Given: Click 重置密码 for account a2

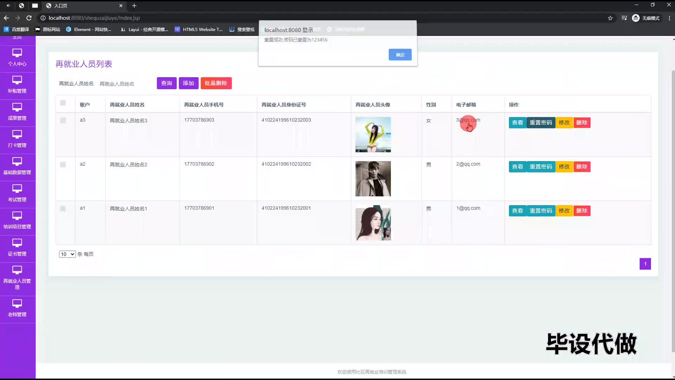Looking at the screenshot, I should tap(541, 167).
